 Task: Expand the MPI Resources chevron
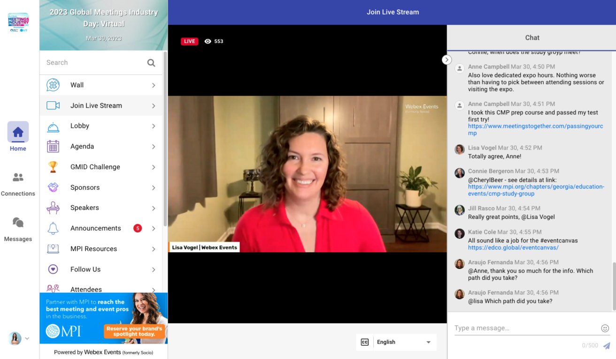tap(154, 249)
